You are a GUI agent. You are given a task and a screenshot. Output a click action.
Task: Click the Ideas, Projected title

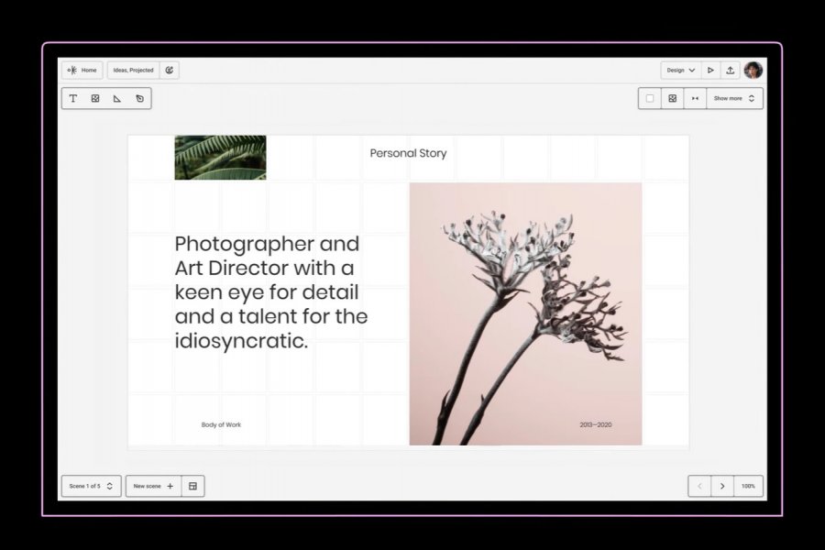133,70
